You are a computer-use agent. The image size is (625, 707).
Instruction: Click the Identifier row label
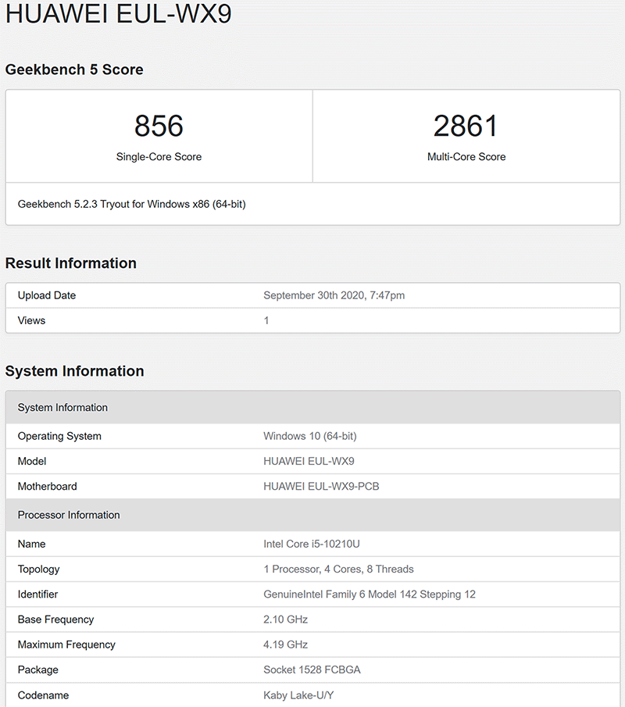pyautogui.click(x=37, y=595)
